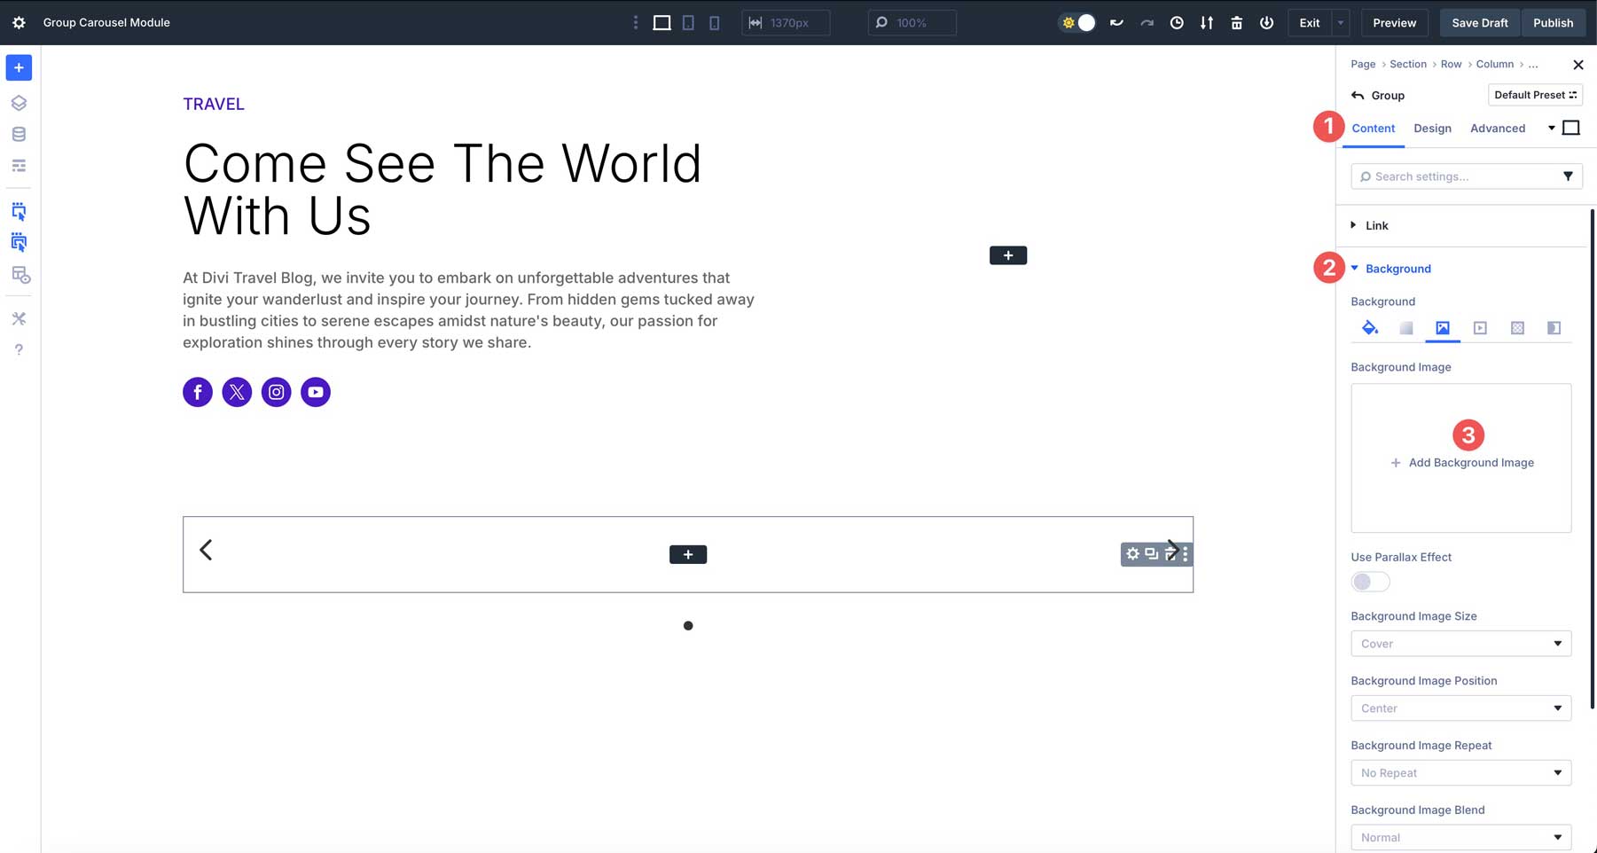Open the layers panel icon in left sidebar

pyautogui.click(x=19, y=103)
